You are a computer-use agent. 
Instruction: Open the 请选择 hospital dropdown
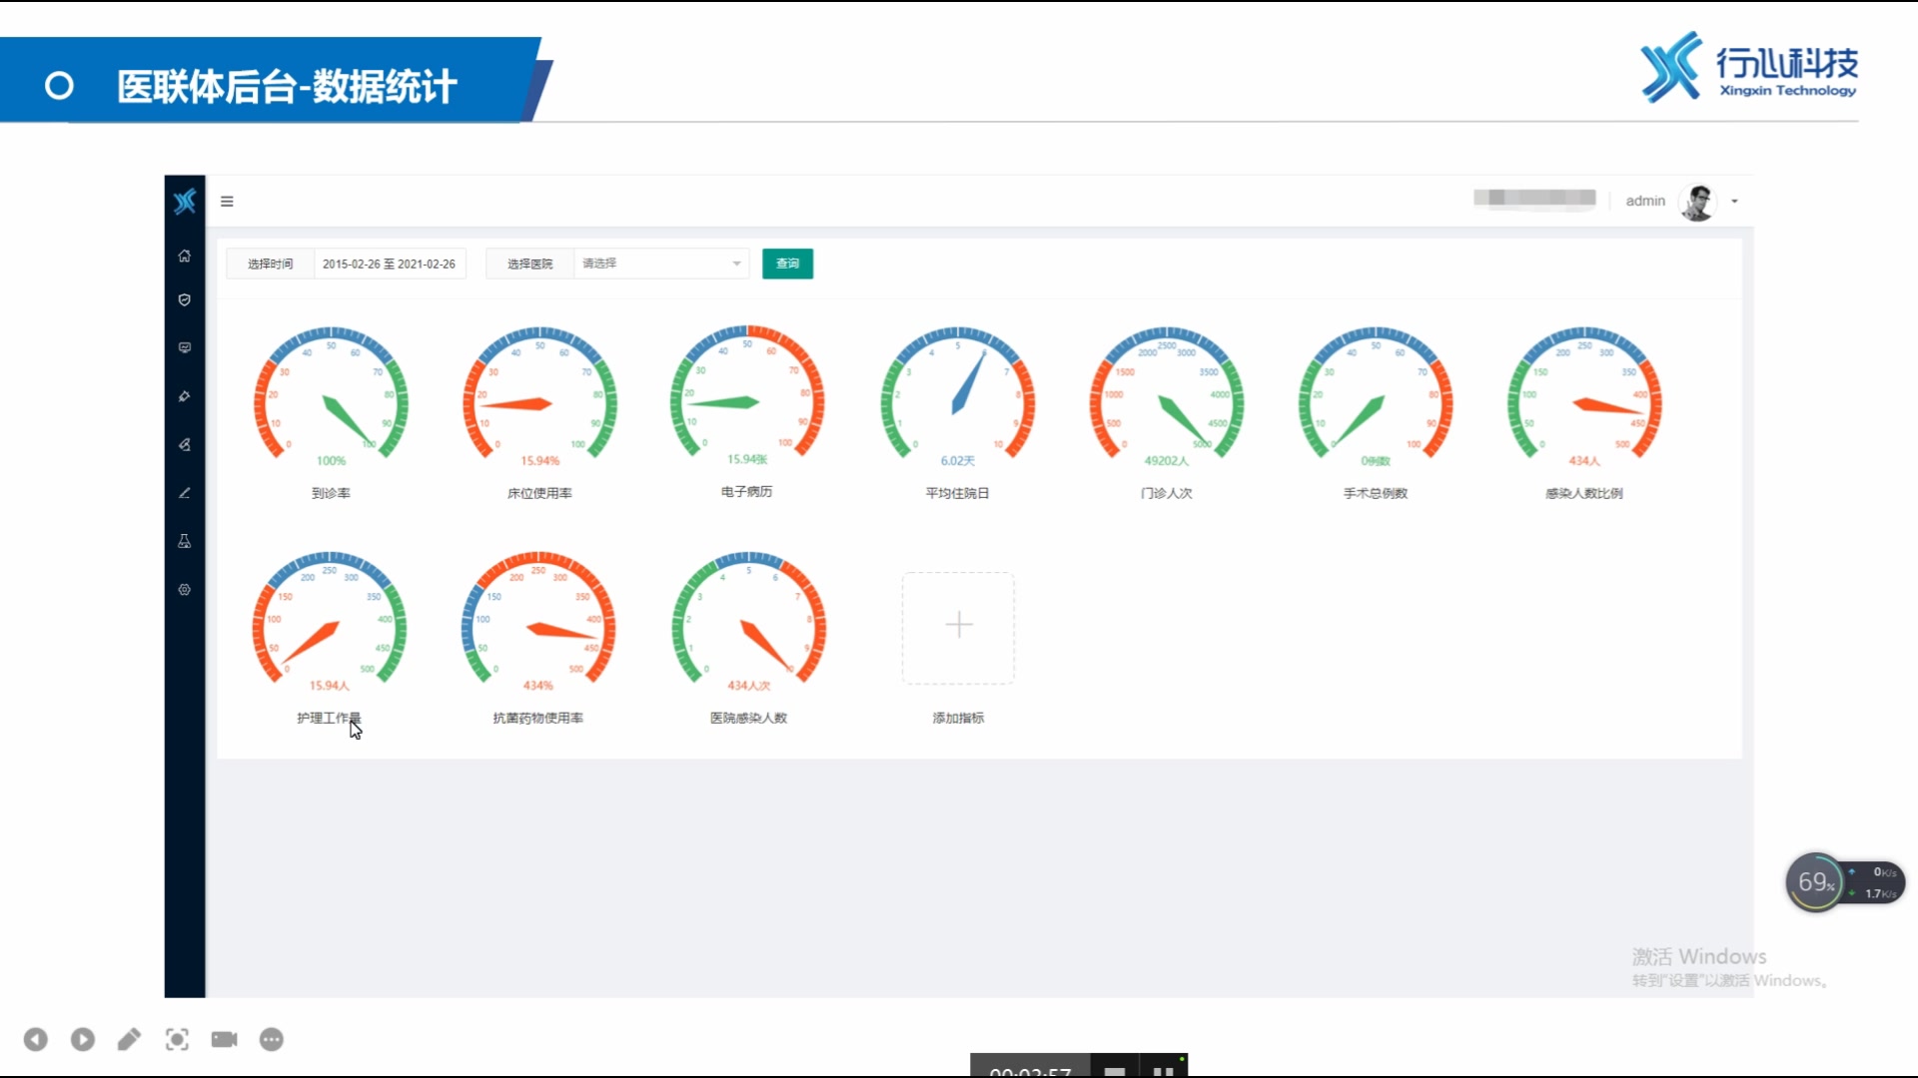point(661,264)
